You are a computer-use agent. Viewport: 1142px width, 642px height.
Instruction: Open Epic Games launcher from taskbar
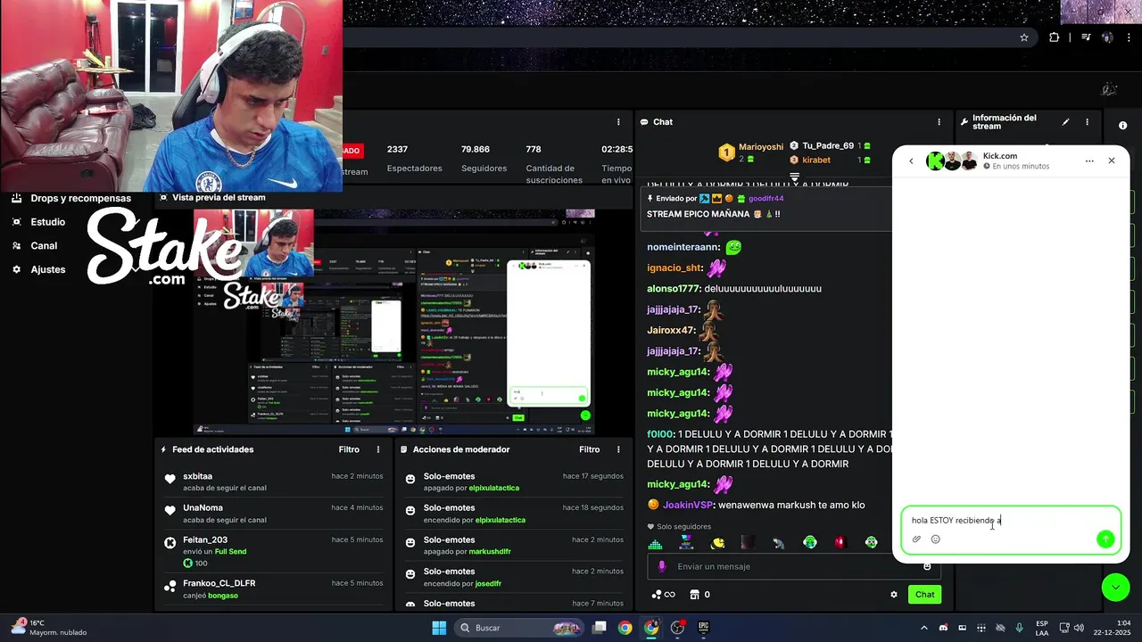(703, 628)
